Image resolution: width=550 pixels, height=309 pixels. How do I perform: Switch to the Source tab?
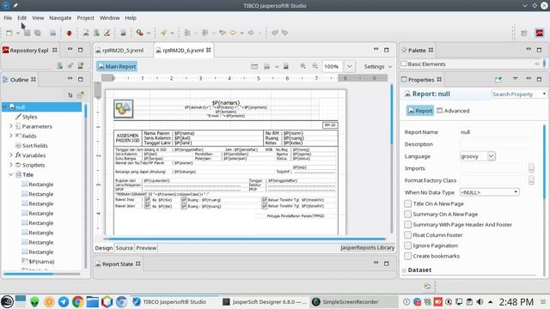pos(124,248)
